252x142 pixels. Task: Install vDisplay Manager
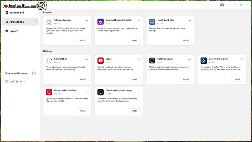(x=83, y=40)
